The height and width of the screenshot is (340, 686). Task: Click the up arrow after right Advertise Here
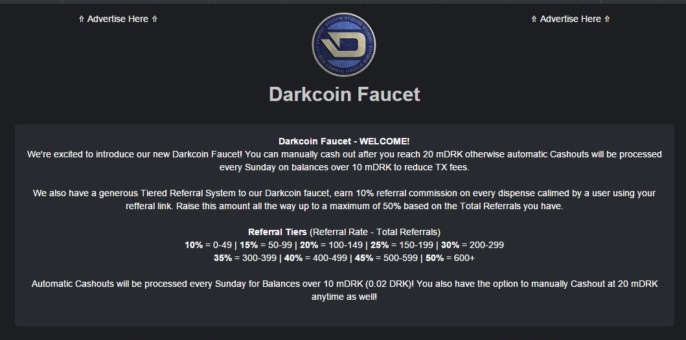(607, 19)
